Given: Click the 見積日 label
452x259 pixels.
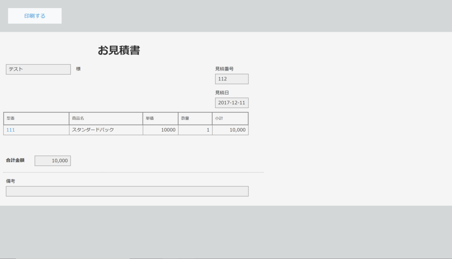Looking at the screenshot, I should click(222, 93).
